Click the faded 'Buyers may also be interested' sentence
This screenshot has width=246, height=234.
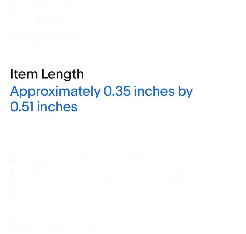click(x=110, y=177)
